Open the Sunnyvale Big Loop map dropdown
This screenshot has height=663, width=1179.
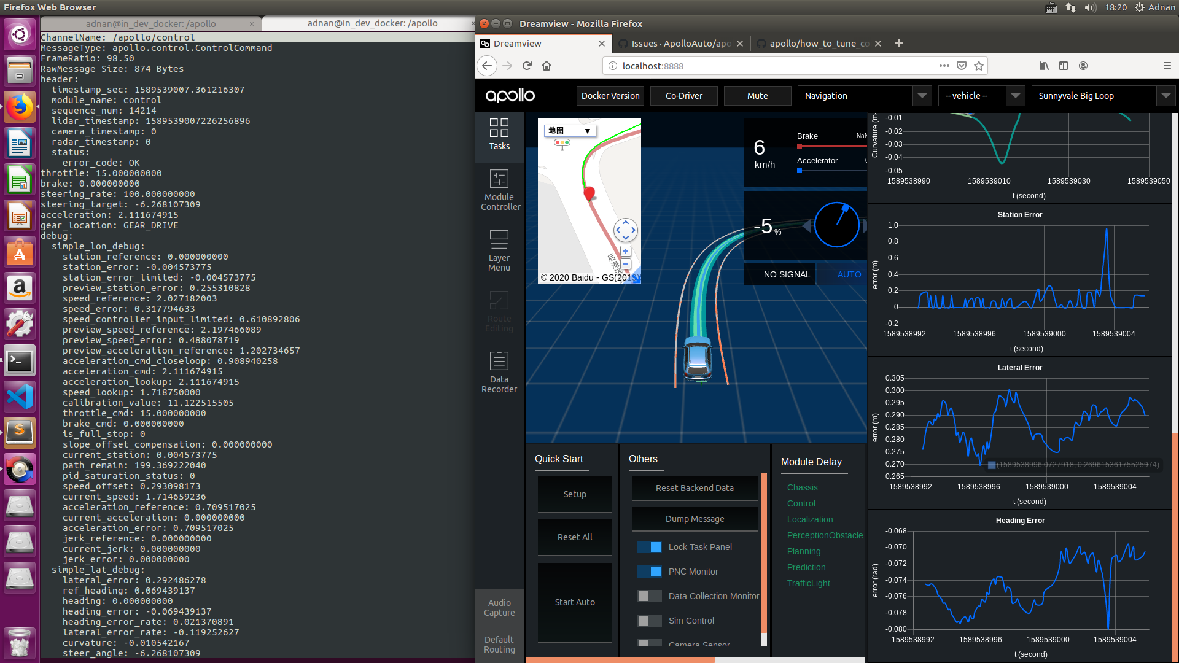[1103, 96]
